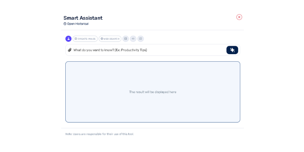Image resolution: width=304 pixels, height=152 pixels.
Task: Click the globe icon in Web Search
Action: coord(102,39)
